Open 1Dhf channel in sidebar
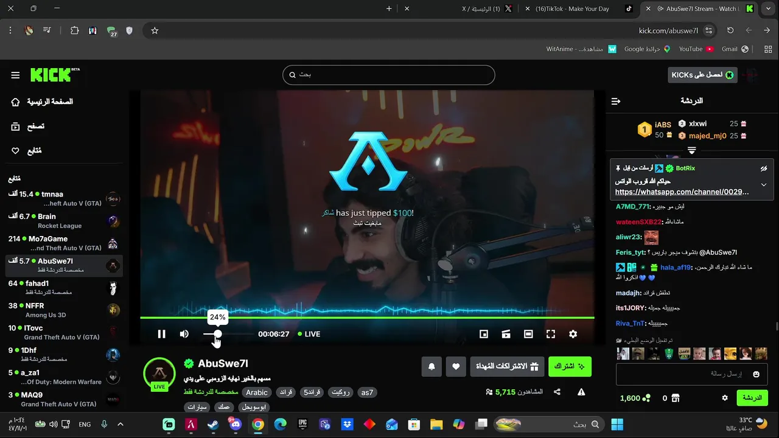The image size is (779, 438). click(x=64, y=355)
